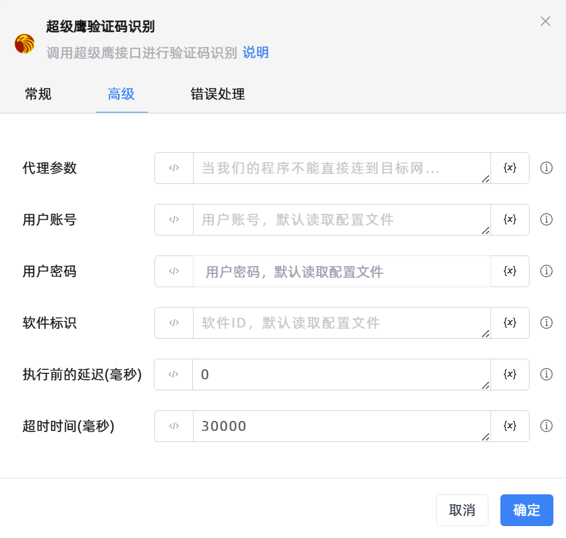Show info tooltip for 超时时间(毫秒)

click(546, 426)
